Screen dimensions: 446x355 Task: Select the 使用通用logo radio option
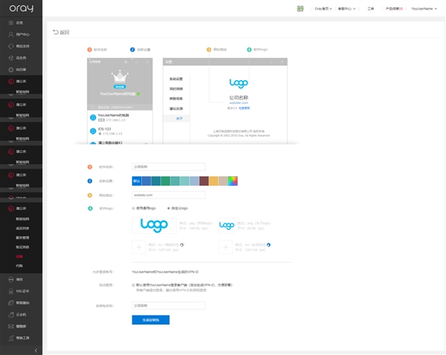pyautogui.click(x=134, y=209)
